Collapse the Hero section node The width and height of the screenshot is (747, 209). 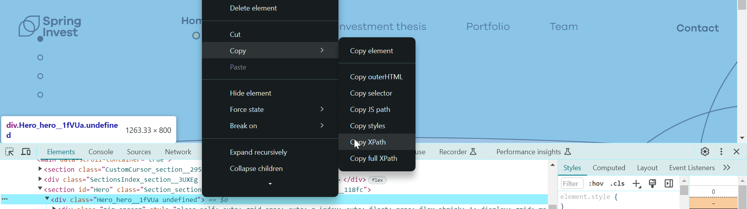40,189
